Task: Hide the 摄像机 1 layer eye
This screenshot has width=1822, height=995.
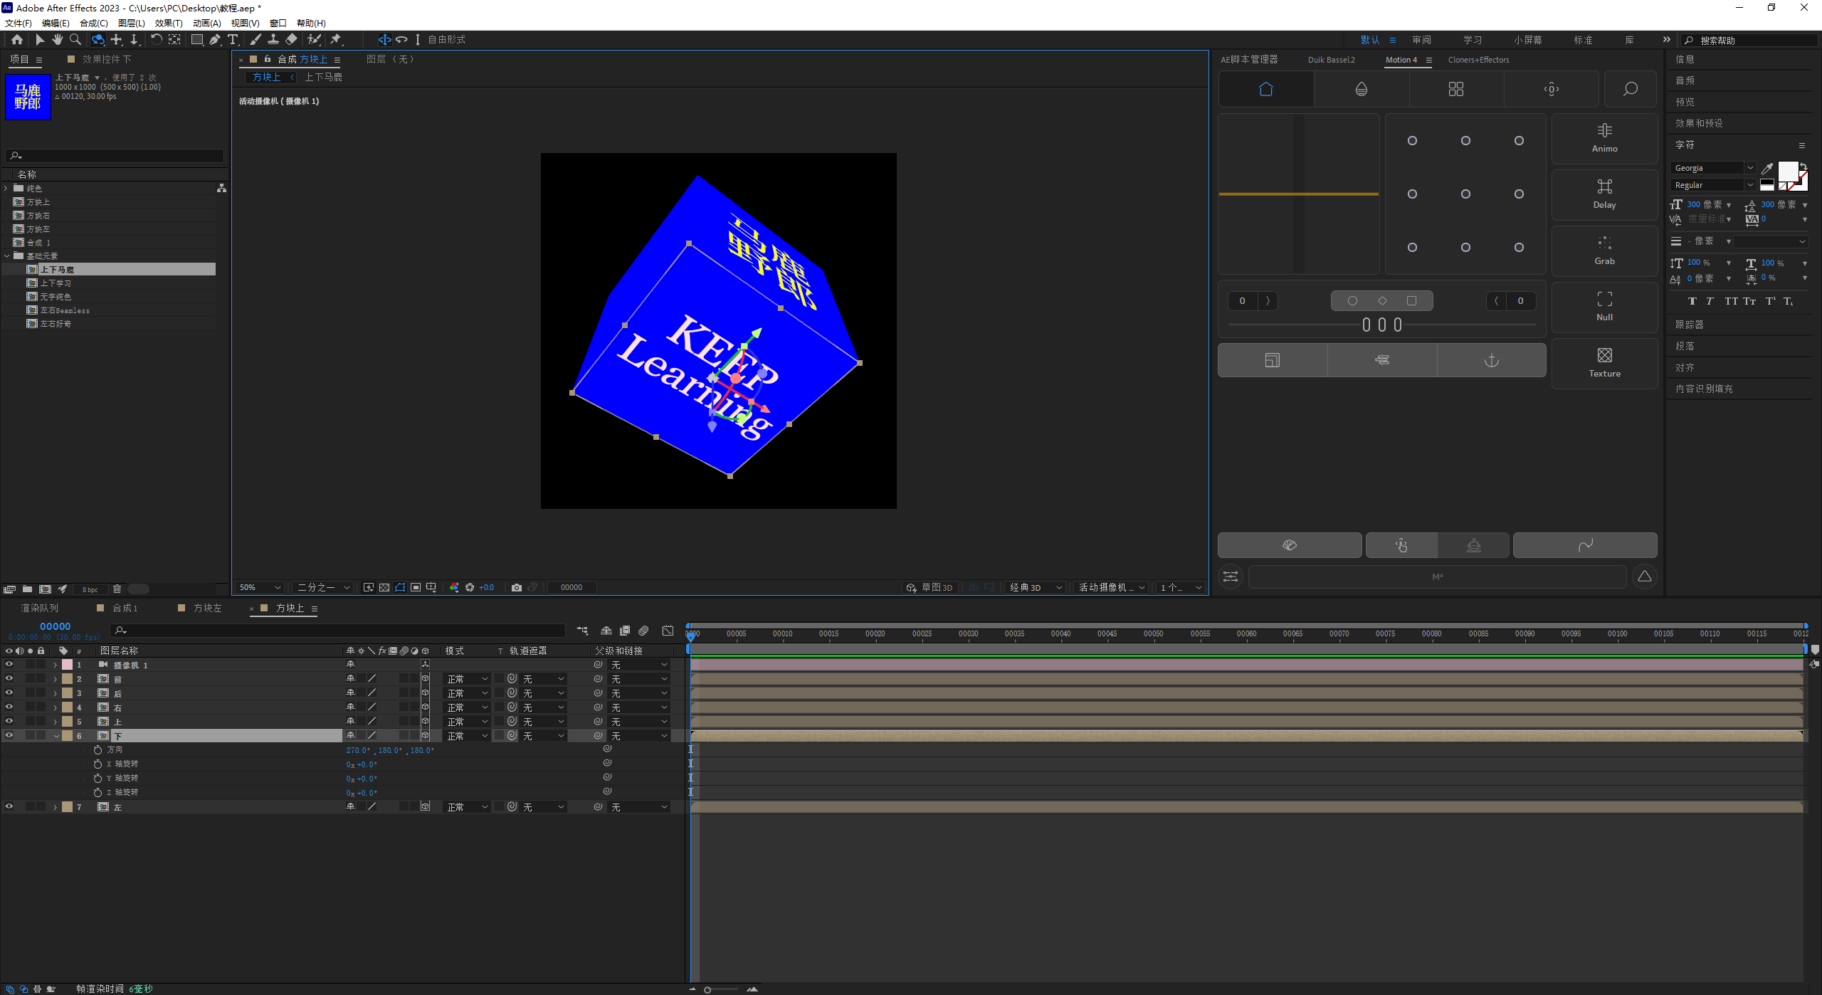Action: [9, 665]
